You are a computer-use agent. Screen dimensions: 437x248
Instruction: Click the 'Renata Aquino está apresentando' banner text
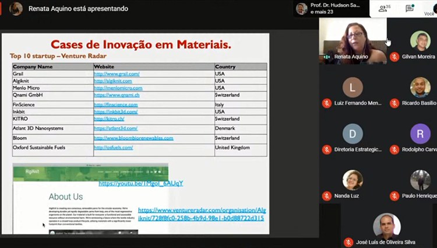point(78,9)
